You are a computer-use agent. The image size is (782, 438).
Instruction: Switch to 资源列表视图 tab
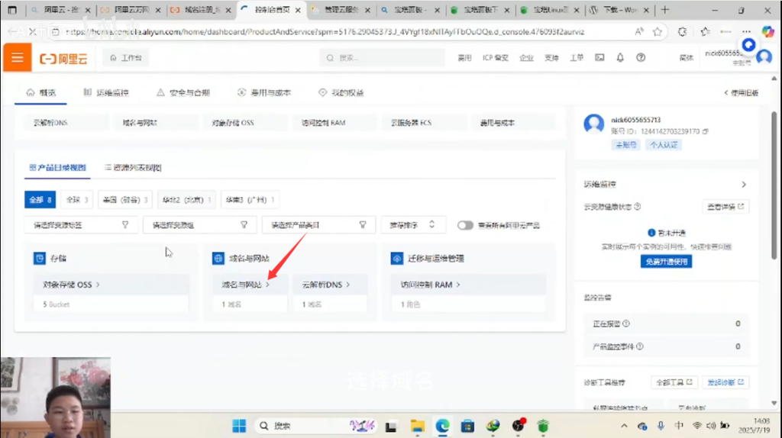tap(133, 167)
